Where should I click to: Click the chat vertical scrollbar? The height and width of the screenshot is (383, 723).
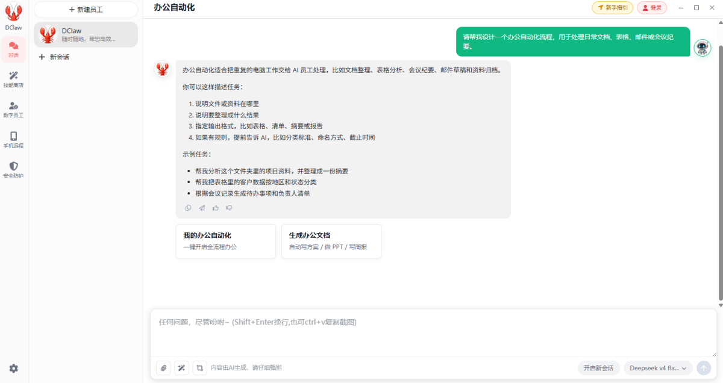tap(719, 173)
